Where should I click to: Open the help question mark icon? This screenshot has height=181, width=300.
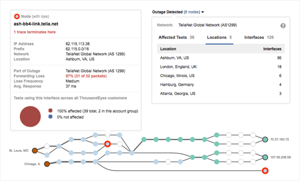click(283, 26)
